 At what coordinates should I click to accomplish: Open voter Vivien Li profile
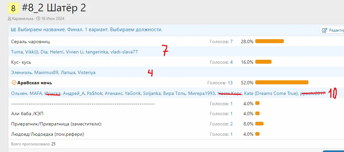[x=74, y=52]
